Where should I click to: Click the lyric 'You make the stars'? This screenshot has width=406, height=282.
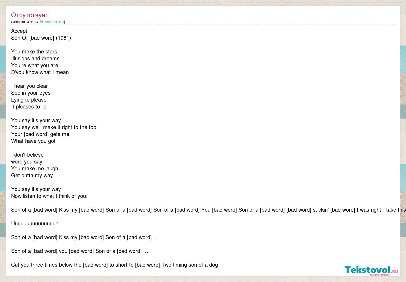34,52
